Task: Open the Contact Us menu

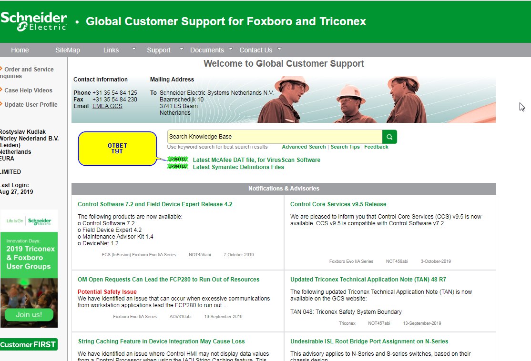Action: [255, 50]
